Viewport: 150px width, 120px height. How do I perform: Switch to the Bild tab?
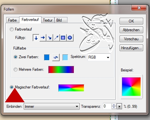coord(61,20)
